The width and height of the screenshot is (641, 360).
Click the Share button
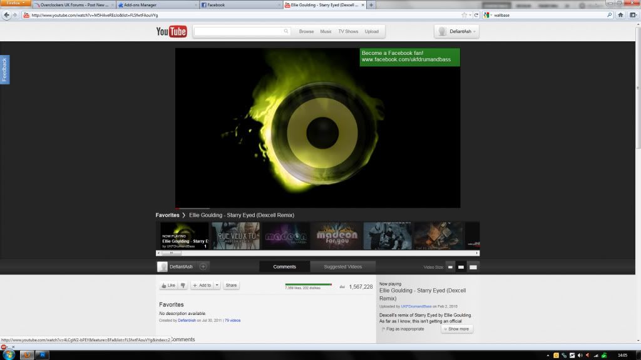231,285
